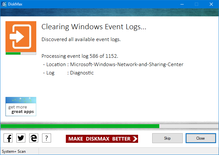This screenshot has height=155, width=219.
Task: Open the Internet Explorer website icon
Action: 34,138
